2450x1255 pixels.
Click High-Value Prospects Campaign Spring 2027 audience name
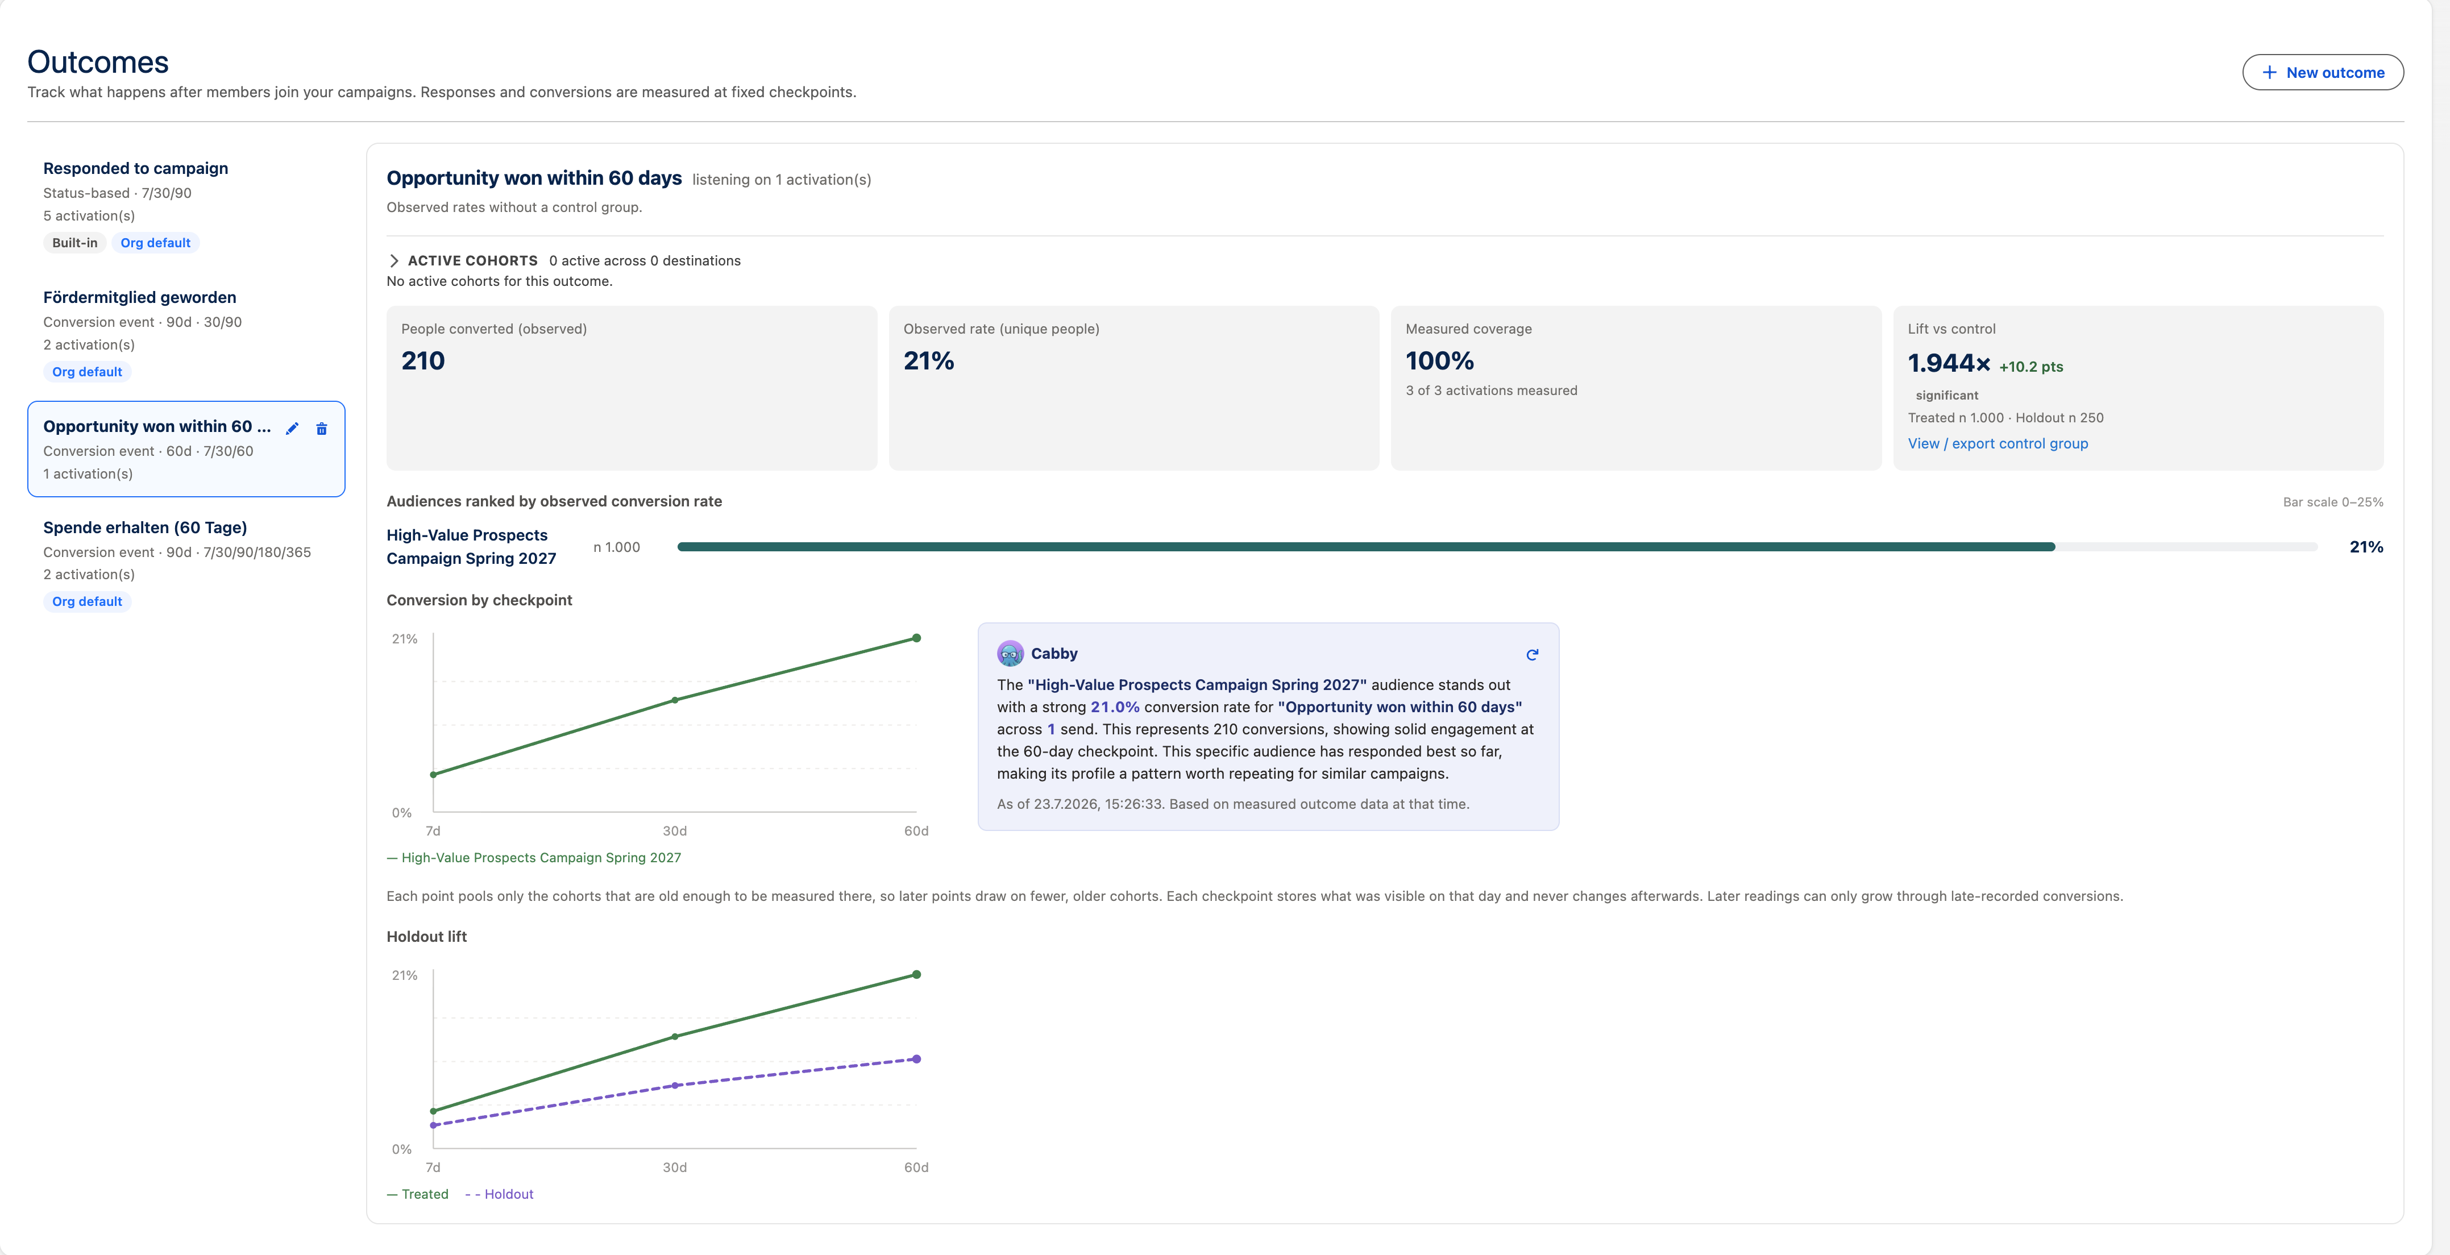click(471, 547)
